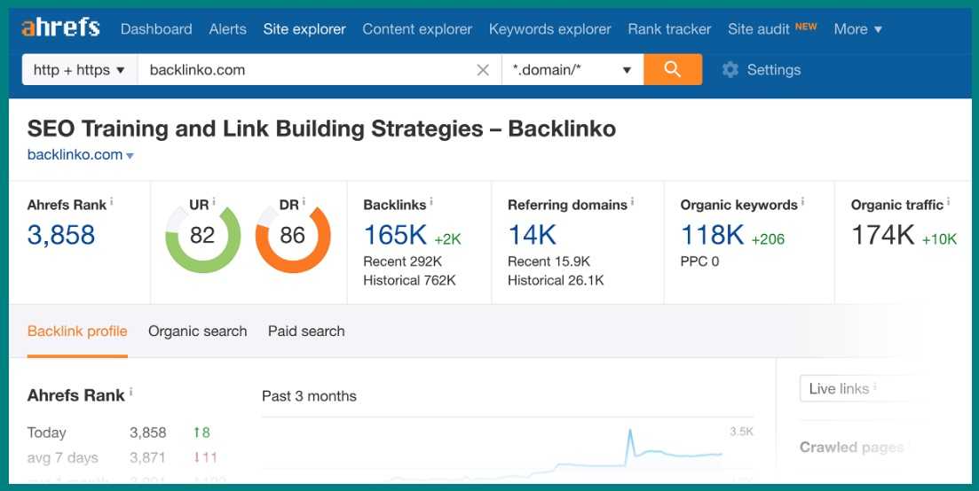Open the 14K referring domains link
The height and width of the screenshot is (491, 979).
532,235
